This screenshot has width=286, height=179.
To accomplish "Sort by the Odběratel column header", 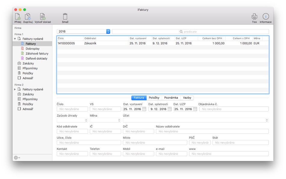I will (106, 38).
